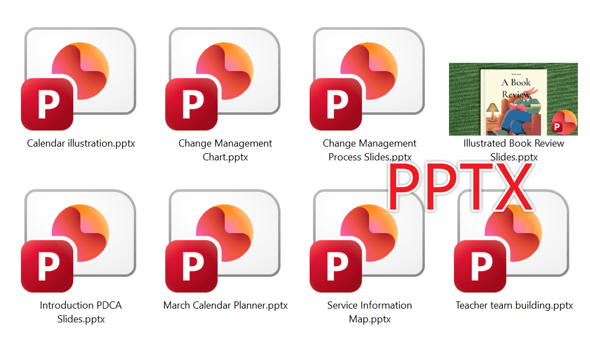Open the Teacher team building.pptx icon
The image size is (590, 345).
pos(512,237)
